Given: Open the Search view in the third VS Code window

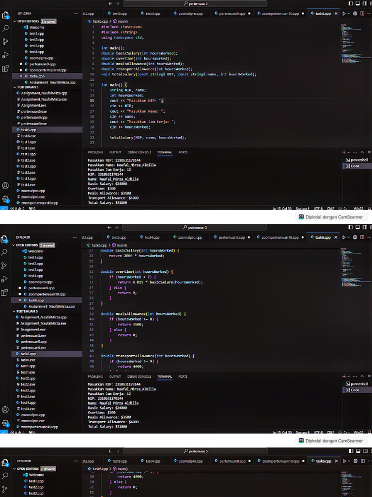Looking at the screenshot, I should tap(5, 476).
